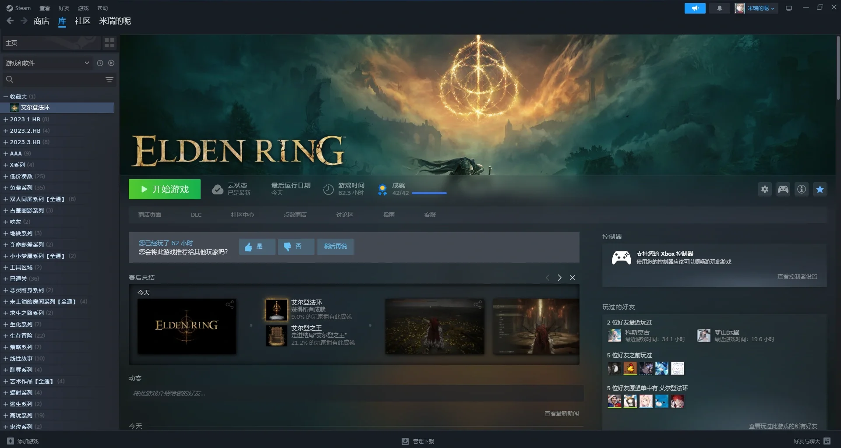Click the Xbox controller icon

[x=621, y=258]
